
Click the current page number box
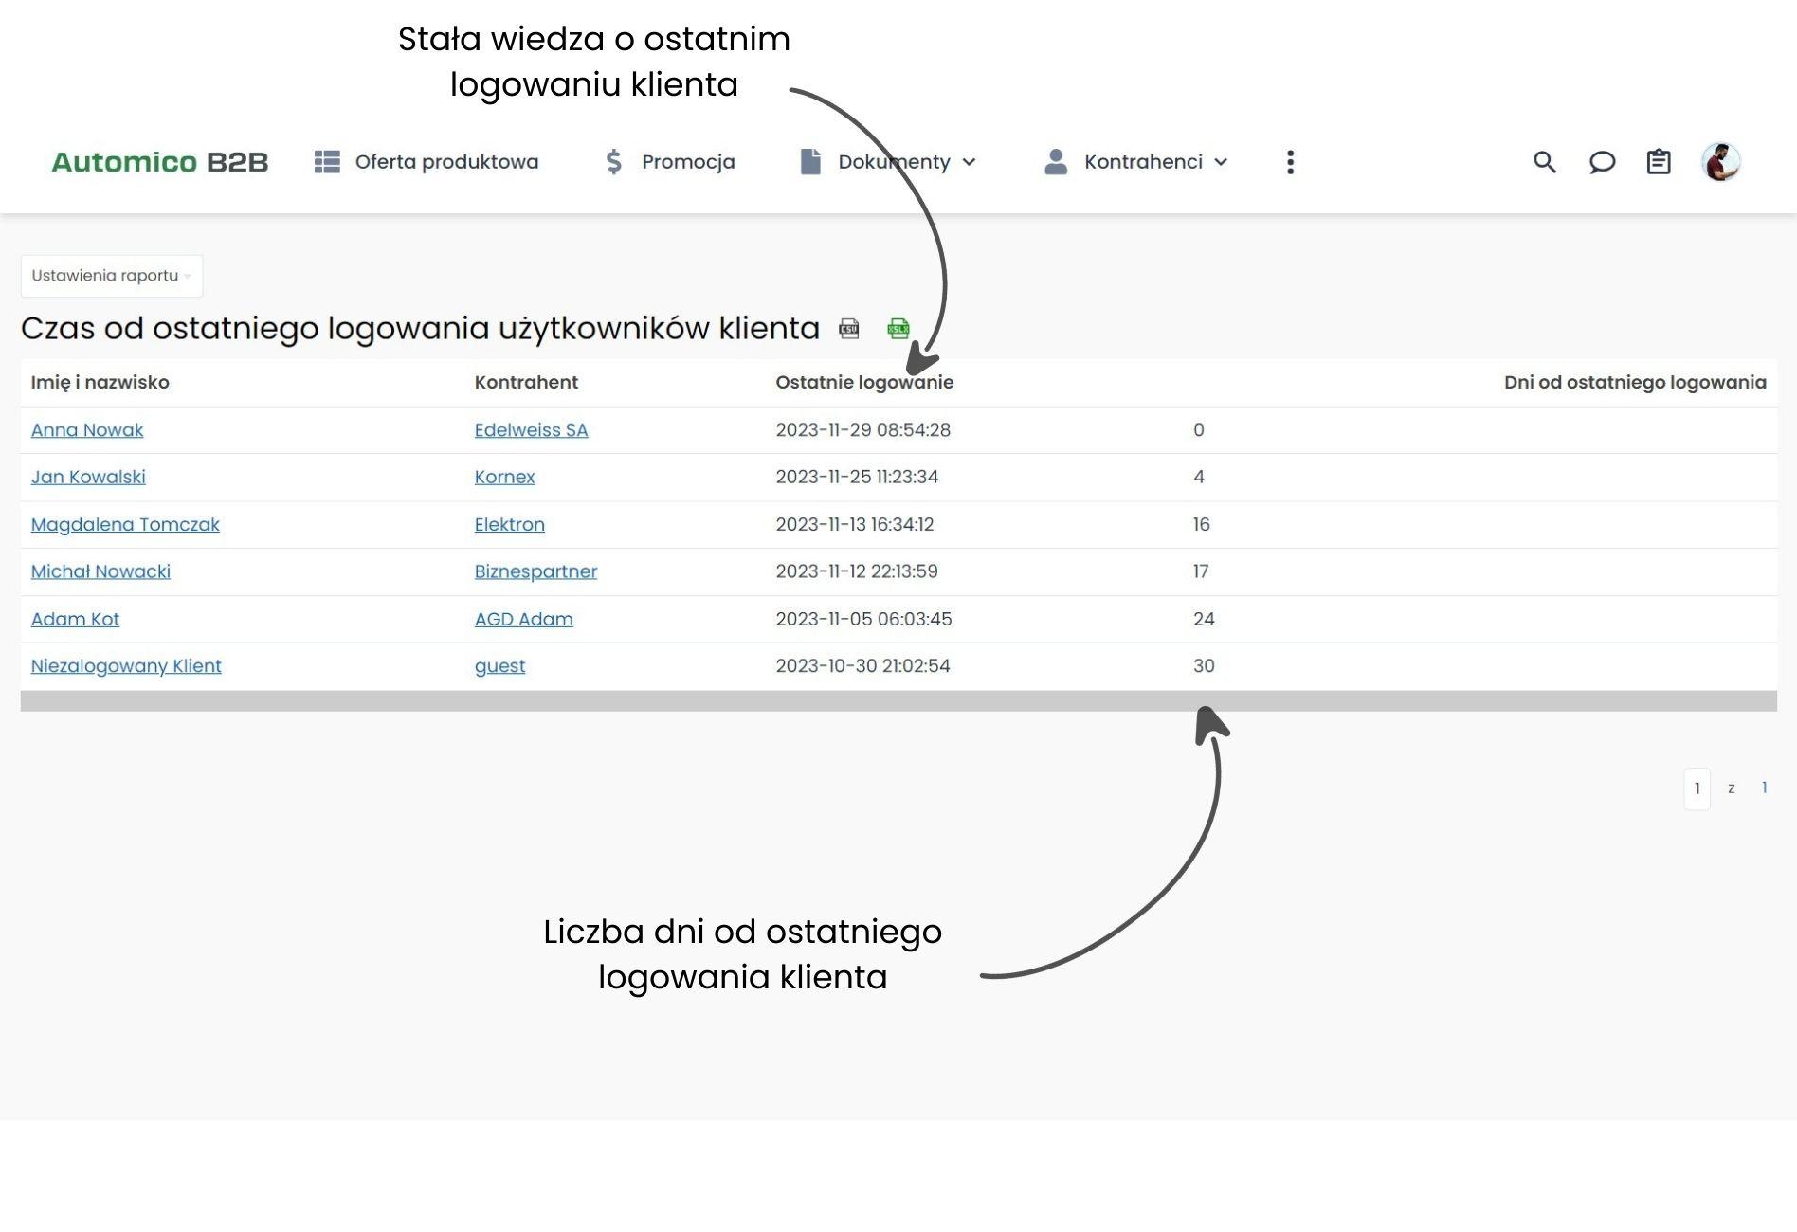pos(1697,788)
